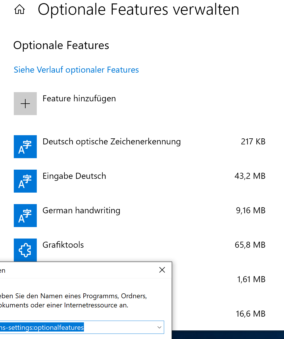Click the Grafiktools puzzle piece icon
Image resolution: width=284 pixels, height=339 pixels.
pyautogui.click(x=25, y=250)
